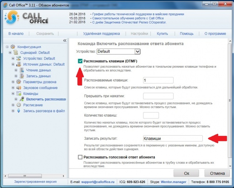The height and width of the screenshot is (188, 234).
Task: Click the Прерывать при нажатии field
Action: tap(158, 96)
